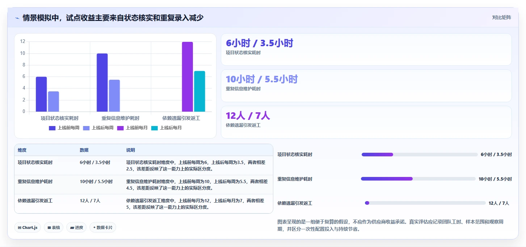The height and width of the screenshot is (247, 526).
Task: Click the 依赖遗漏引发返工 progress bar
Action: tap(425, 203)
